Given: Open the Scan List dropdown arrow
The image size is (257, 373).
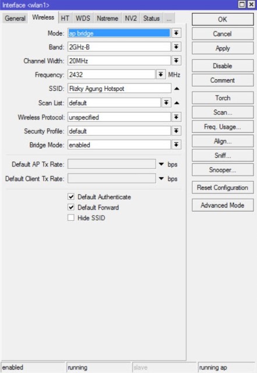Looking at the screenshot, I should tap(166, 103).
